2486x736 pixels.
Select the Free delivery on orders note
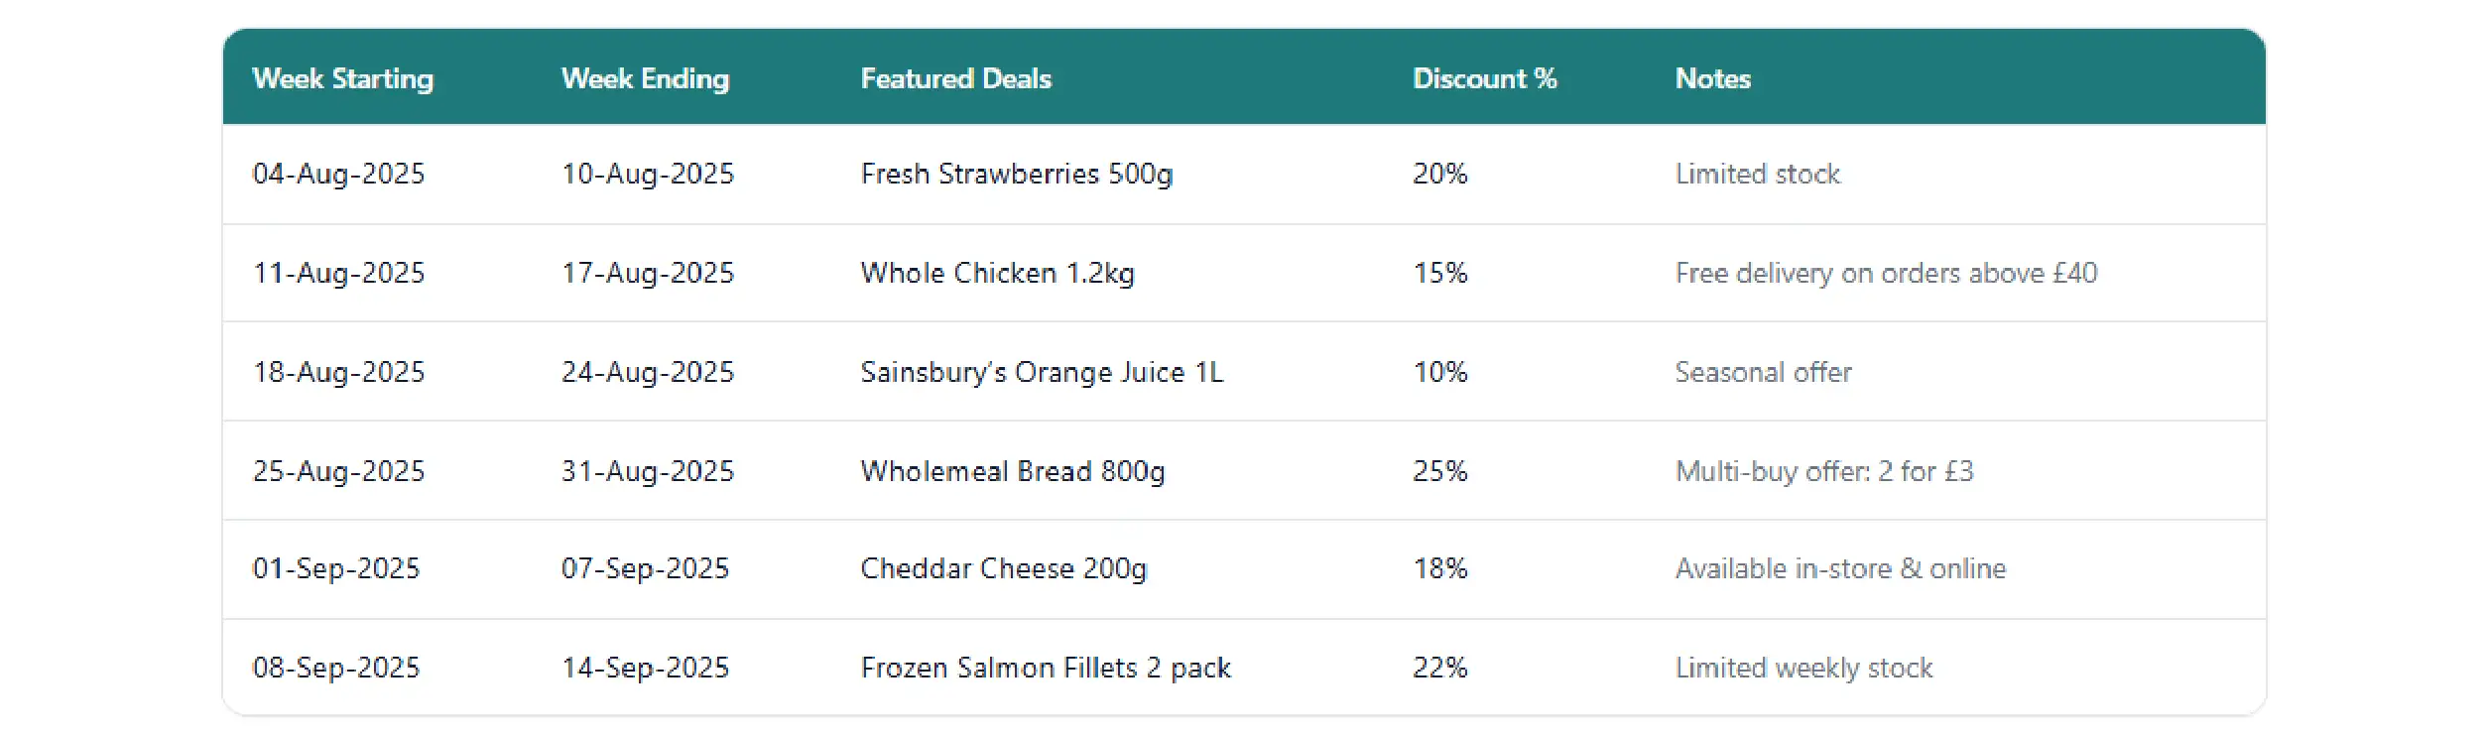(x=1885, y=273)
